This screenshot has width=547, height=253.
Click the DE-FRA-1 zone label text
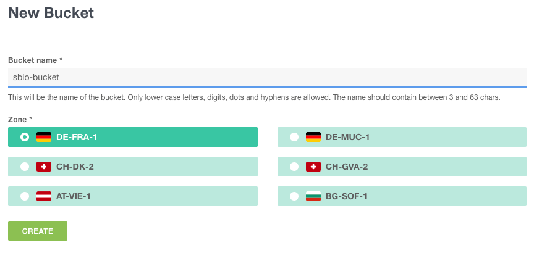(x=77, y=137)
